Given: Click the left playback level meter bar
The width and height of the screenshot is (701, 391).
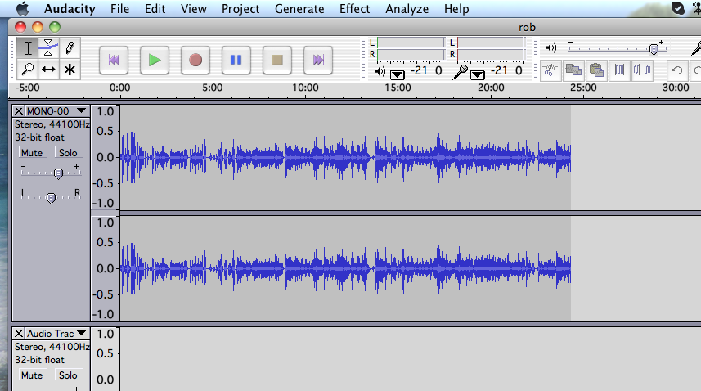Looking at the screenshot, I should pos(410,43).
